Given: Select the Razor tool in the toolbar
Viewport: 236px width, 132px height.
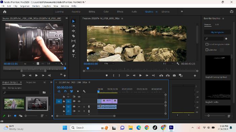Looking at the screenshot, I should [x=73, y=36].
